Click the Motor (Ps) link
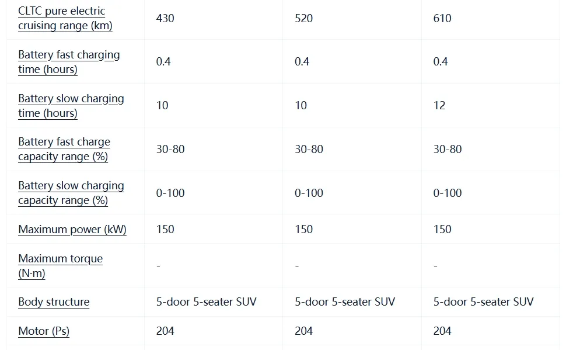This screenshot has width=566, height=350. click(x=44, y=331)
